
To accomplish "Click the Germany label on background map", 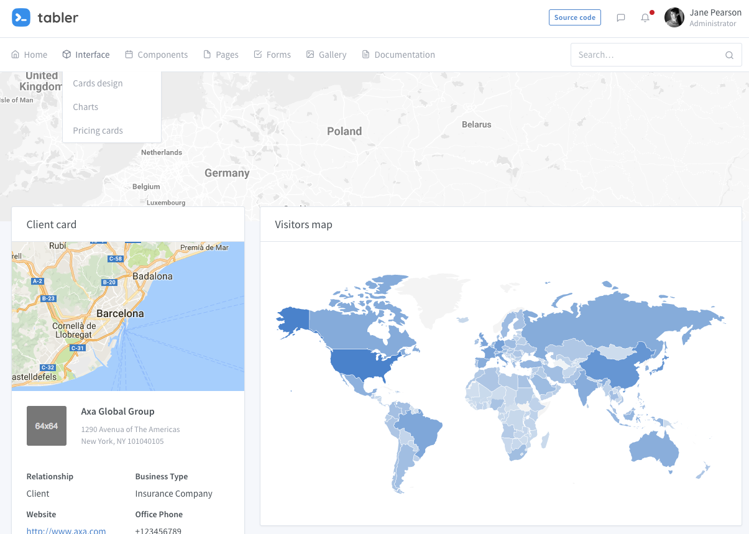I will [x=227, y=173].
